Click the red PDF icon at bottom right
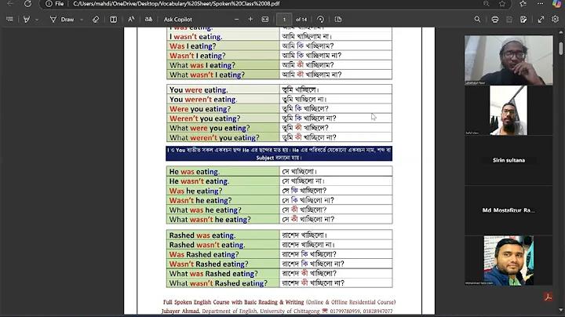565x317 pixels. pyautogui.click(x=548, y=297)
